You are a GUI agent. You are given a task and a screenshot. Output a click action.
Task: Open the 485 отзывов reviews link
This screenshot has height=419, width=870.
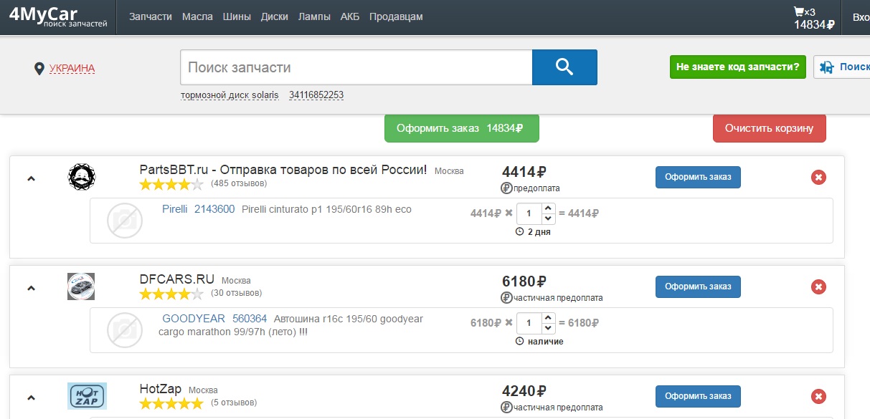click(239, 184)
